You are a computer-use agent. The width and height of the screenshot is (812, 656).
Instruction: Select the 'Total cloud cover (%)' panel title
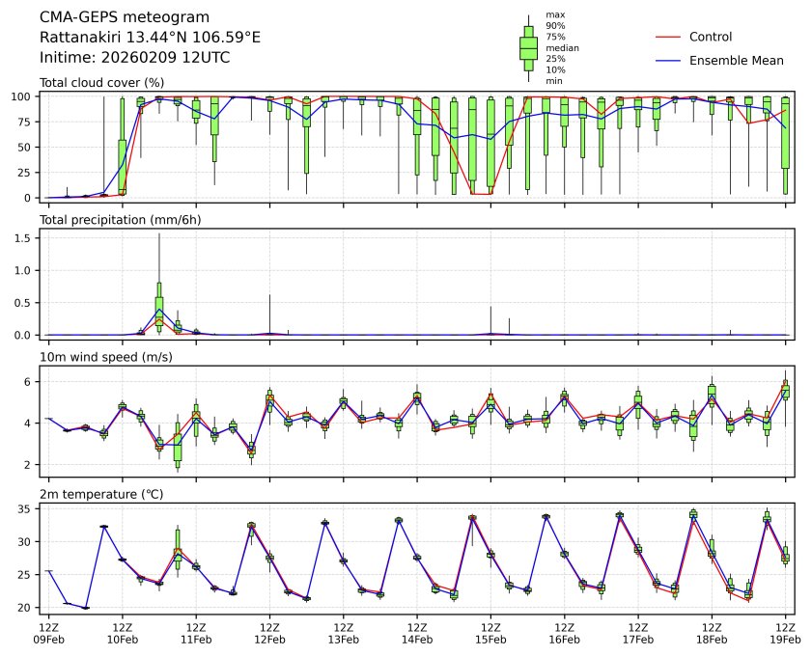(x=101, y=83)
